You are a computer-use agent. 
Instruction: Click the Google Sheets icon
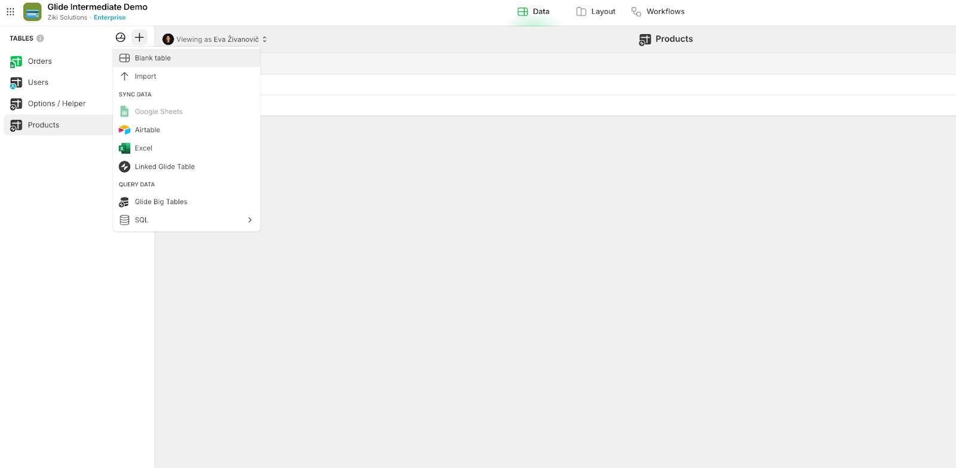point(124,112)
